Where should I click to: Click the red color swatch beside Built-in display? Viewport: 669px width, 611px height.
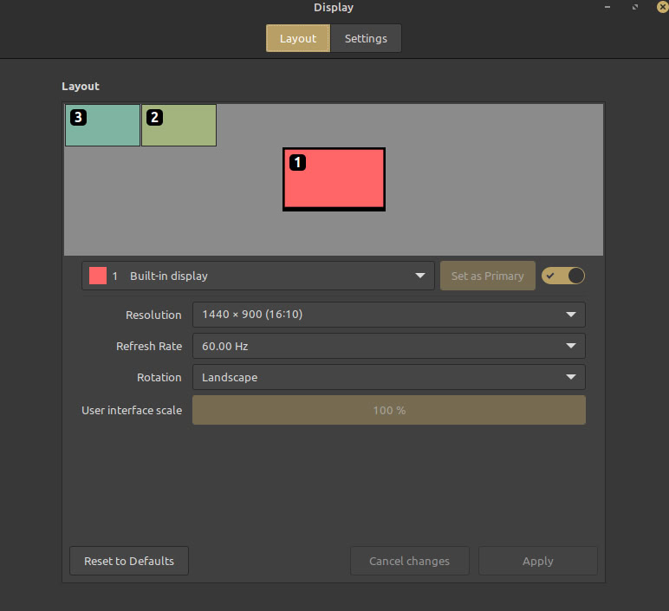tap(98, 276)
